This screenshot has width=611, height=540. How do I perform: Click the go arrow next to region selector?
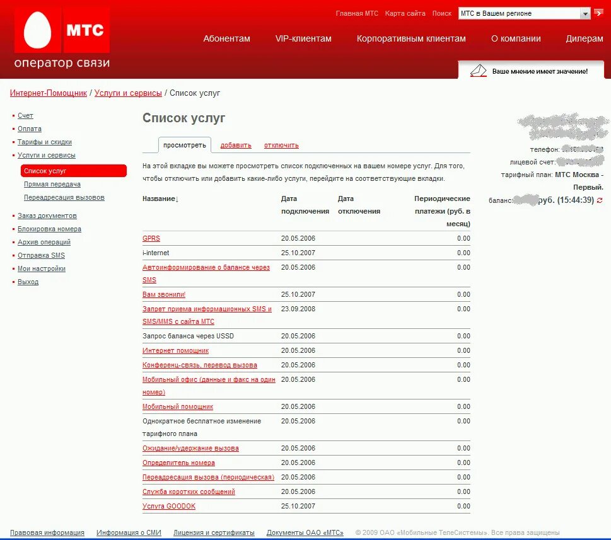598,13
